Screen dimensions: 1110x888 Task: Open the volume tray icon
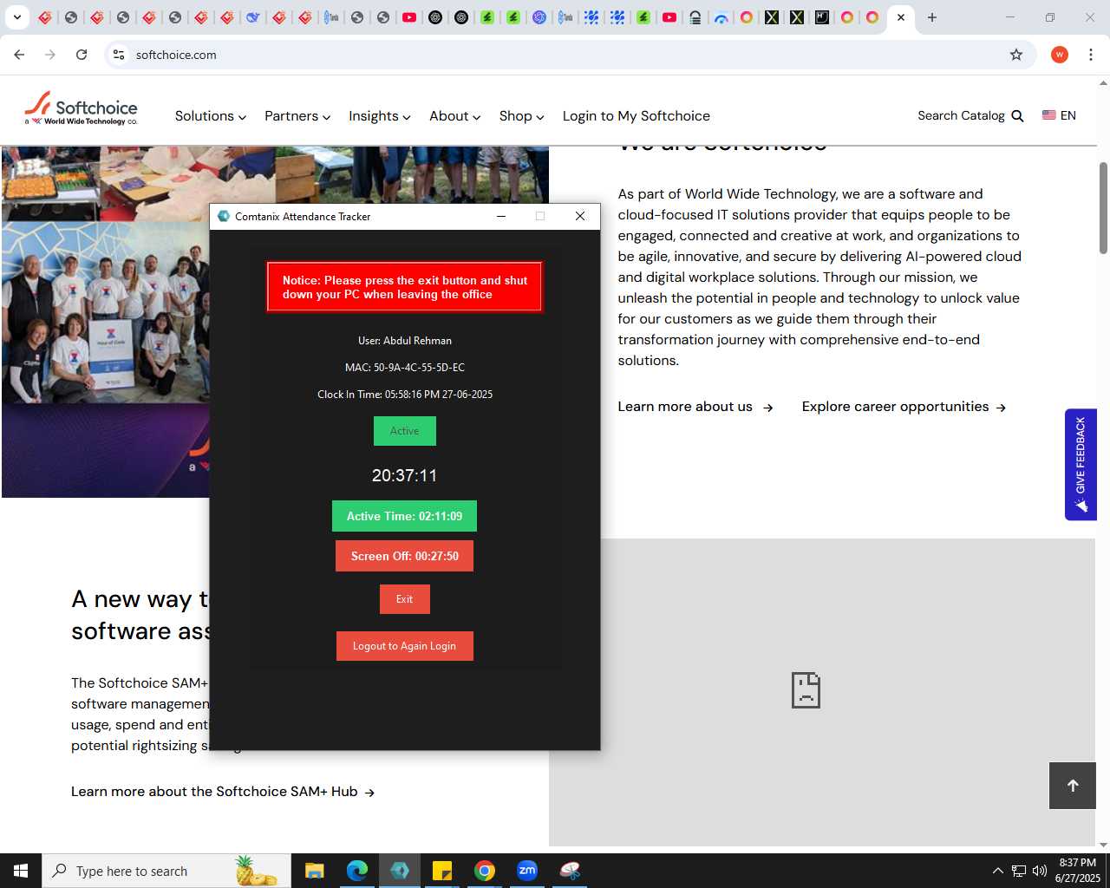click(1040, 871)
